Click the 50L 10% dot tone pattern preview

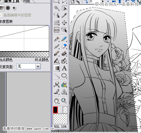(x=60, y=119)
